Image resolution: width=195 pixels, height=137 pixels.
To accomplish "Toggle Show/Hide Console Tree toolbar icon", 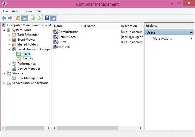I will click(x=25, y=18).
